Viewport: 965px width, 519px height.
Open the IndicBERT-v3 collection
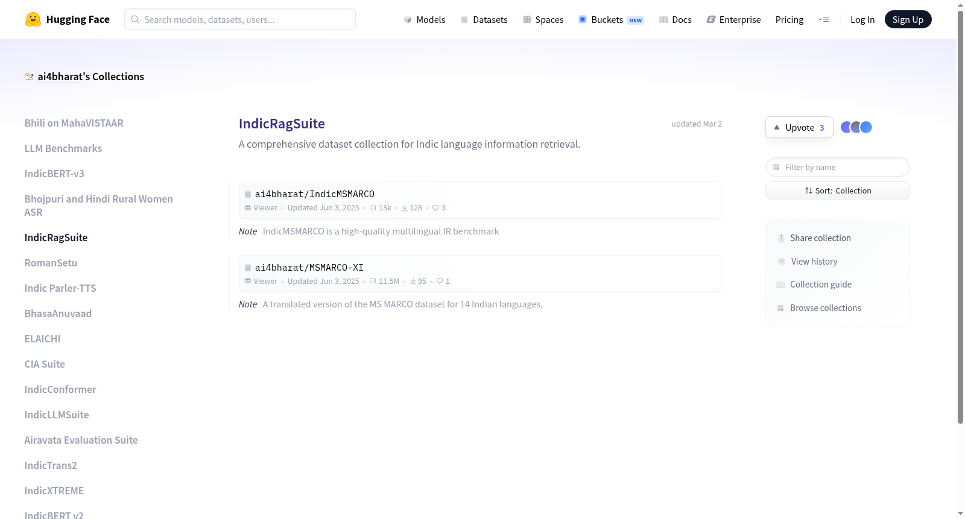[54, 174]
